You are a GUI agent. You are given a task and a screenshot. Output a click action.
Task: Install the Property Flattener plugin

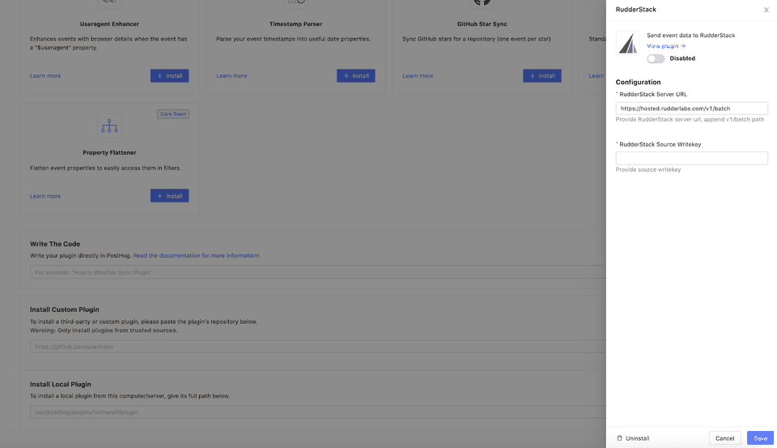click(169, 196)
